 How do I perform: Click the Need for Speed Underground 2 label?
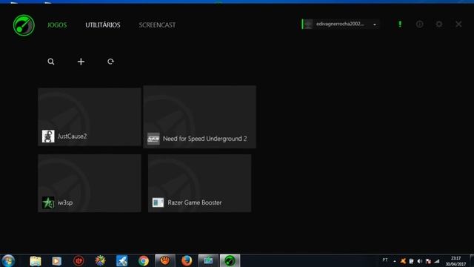click(x=204, y=139)
